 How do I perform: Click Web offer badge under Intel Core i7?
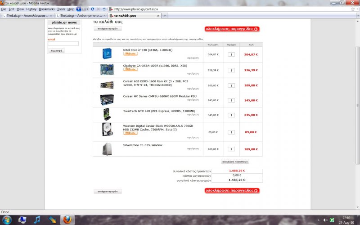(x=130, y=54)
